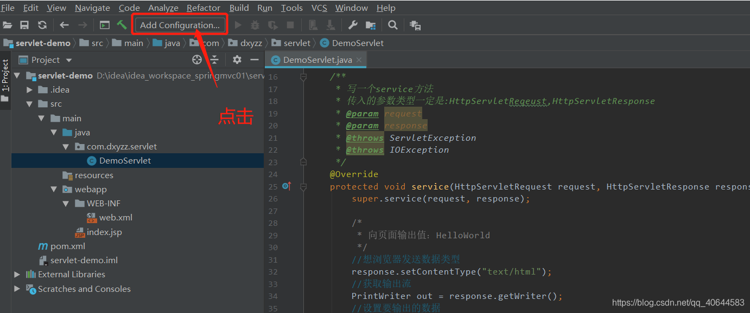The image size is (750, 313).
Task: Click the green Build hammer icon
Action: (122, 25)
